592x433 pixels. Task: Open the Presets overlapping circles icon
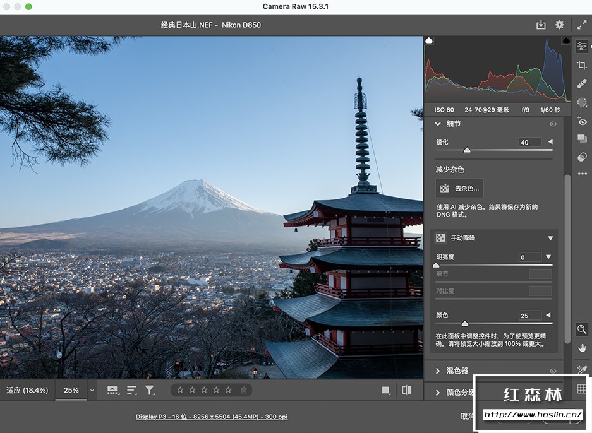582,157
